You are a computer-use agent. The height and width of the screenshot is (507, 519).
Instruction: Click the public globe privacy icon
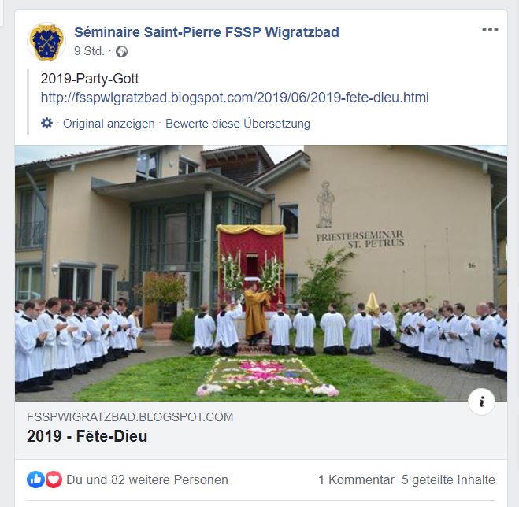[121, 52]
